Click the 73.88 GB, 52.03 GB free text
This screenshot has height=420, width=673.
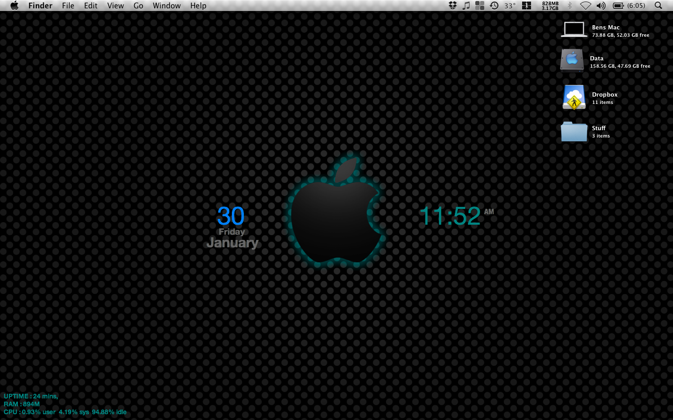(x=620, y=35)
